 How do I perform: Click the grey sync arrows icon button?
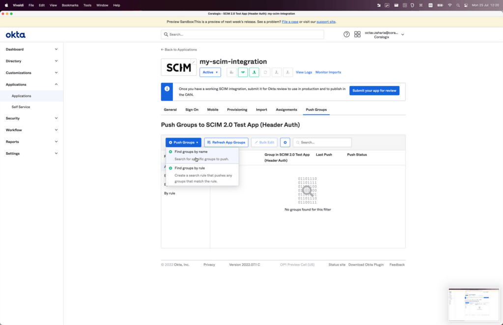265,72
